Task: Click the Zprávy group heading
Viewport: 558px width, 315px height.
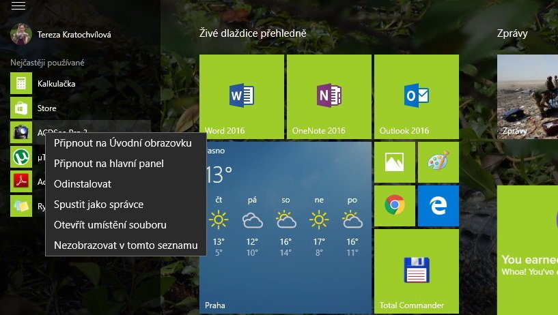Action: [512, 33]
